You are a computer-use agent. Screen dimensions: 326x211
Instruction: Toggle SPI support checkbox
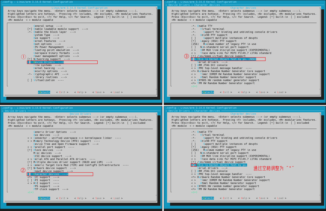30,180
